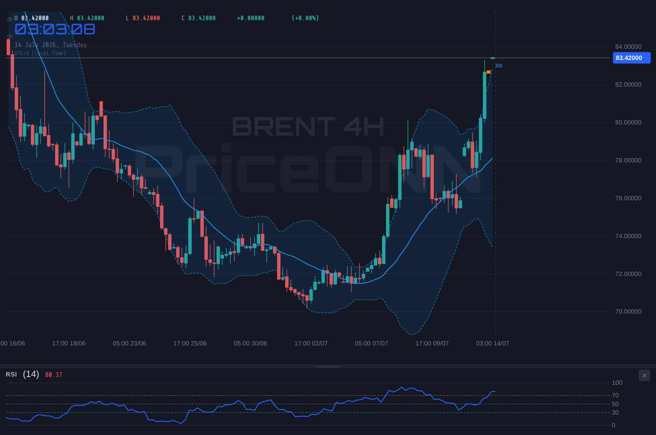
Task: Click the 05:00 07/07 time axis label
Action: (372, 343)
